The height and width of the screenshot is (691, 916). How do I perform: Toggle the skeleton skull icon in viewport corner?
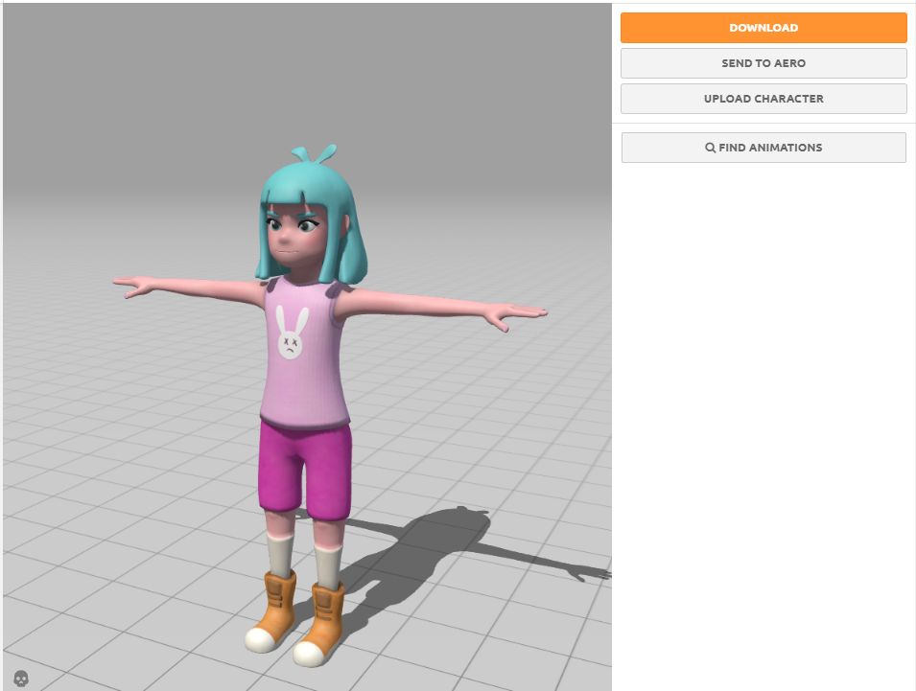[x=21, y=678]
